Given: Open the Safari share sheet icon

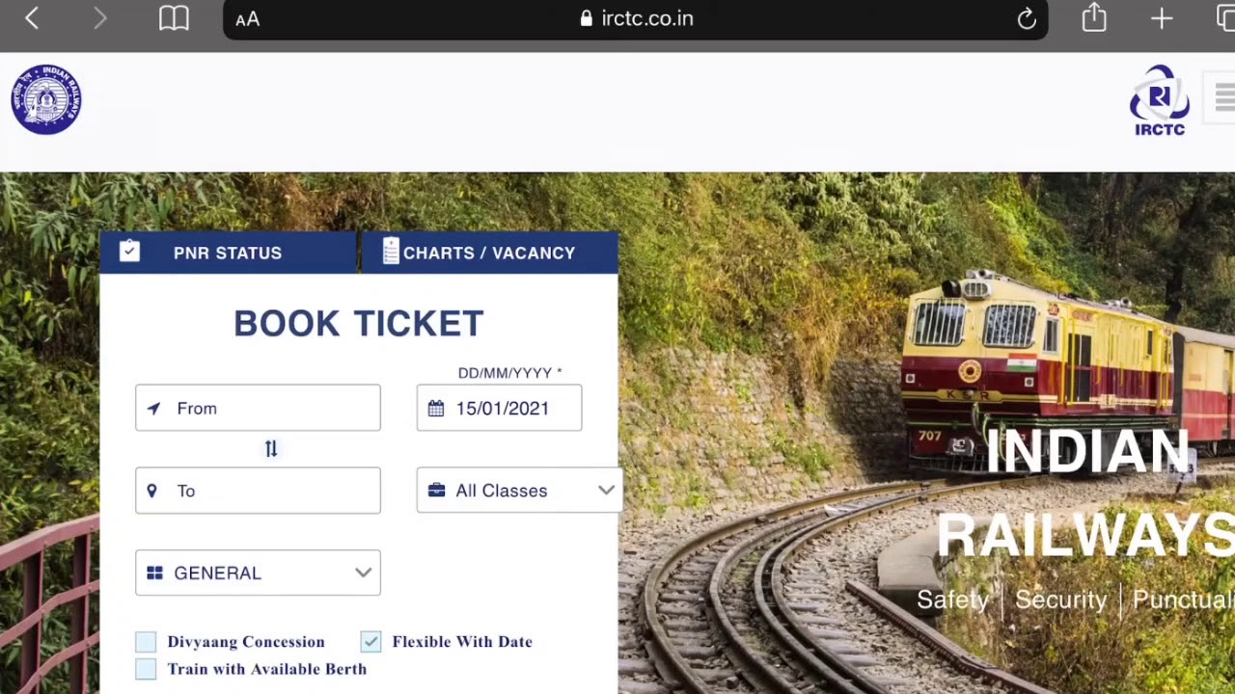Looking at the screenshot, I should (x=1094, y=17).
